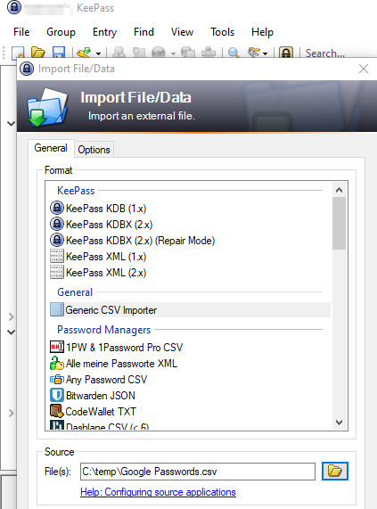Open the Find menu
Viewport: 377px width, 509px height.
[x=143, y=32]
